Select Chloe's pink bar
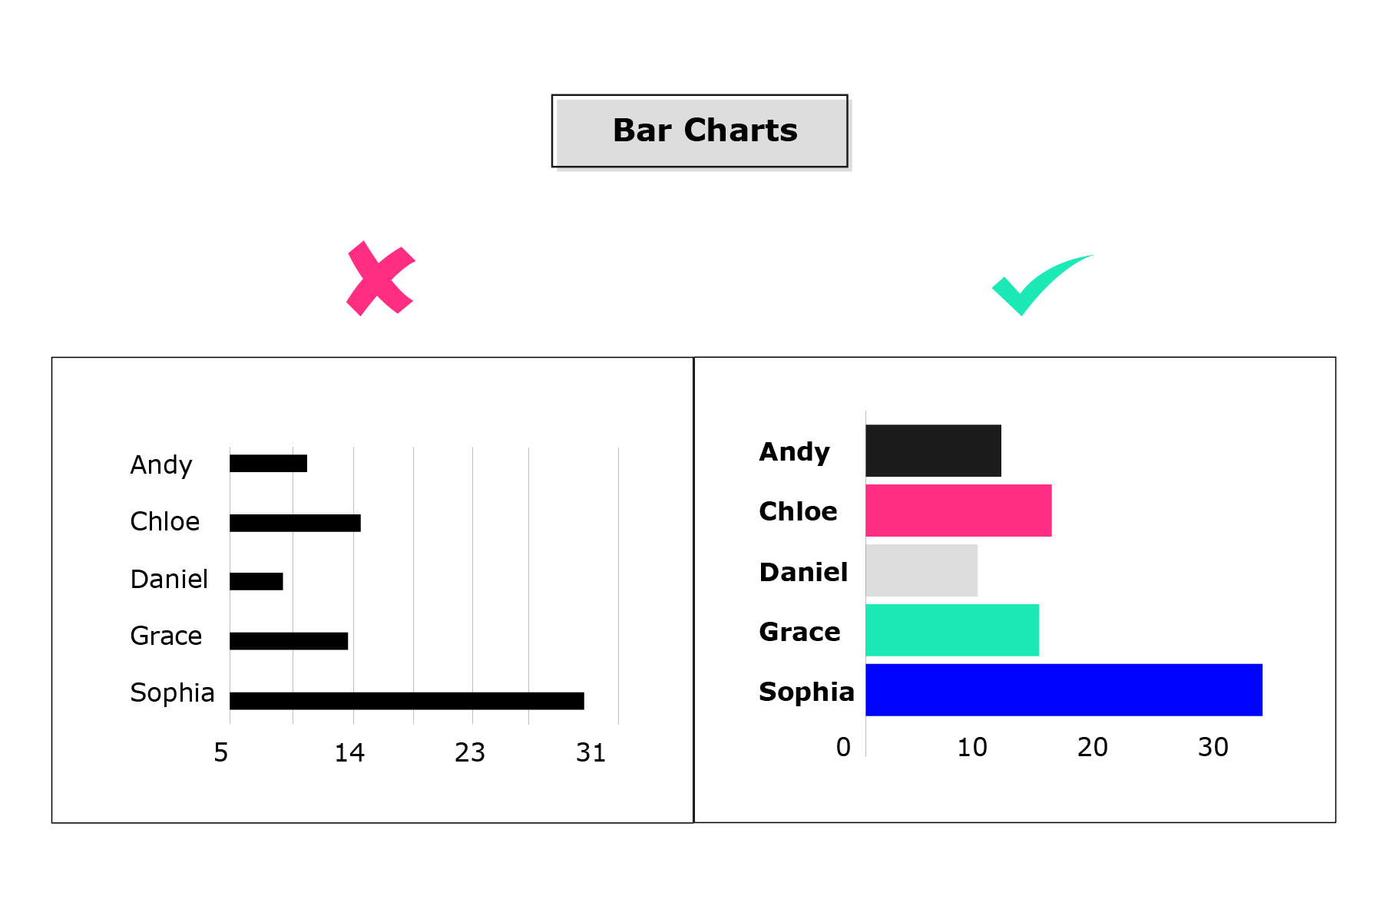 point(958,511)
